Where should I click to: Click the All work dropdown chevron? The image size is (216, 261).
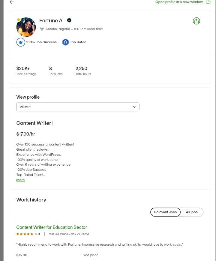[134, 107]
